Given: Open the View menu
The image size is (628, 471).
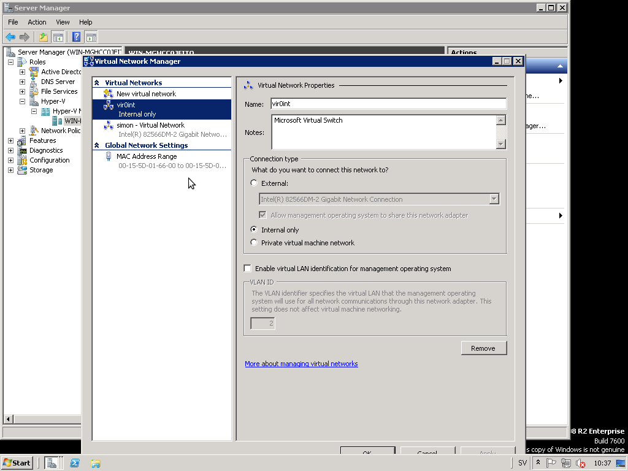Looking at the screenshot, I should [x=63, y=22].
